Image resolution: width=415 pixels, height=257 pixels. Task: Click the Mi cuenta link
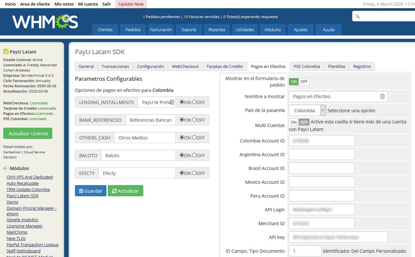point(88,4)
